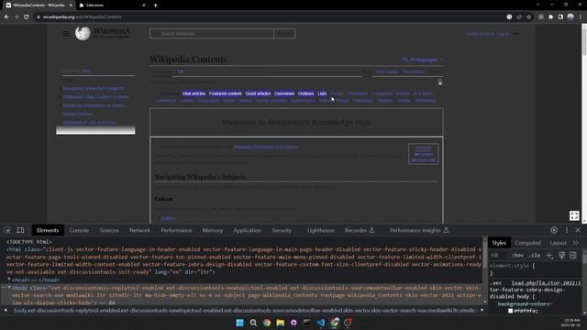587x330 pixels.
Task: Switch to the Extensions browser tab
Action: click(x=112, y=5)
